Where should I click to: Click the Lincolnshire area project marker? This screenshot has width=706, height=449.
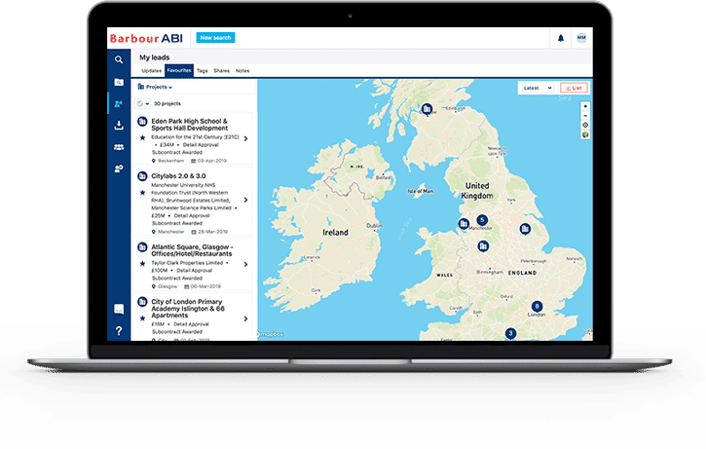pyautogui.click(x=525, y=229)
